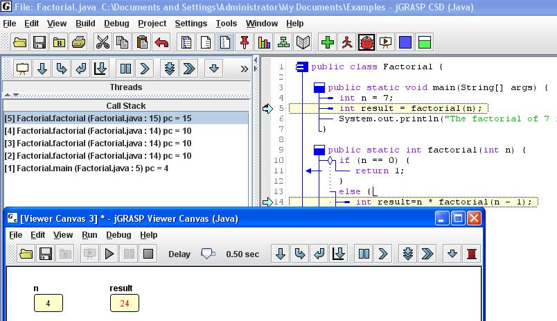
Task: Step in button of main debug panel
Action: (x=62, y=68)
